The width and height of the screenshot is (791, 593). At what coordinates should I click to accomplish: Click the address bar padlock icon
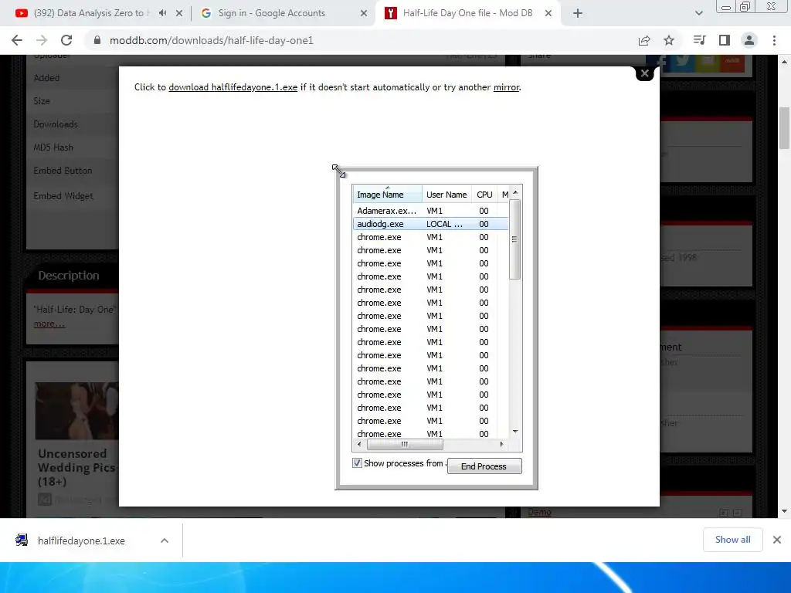point(97,40)
